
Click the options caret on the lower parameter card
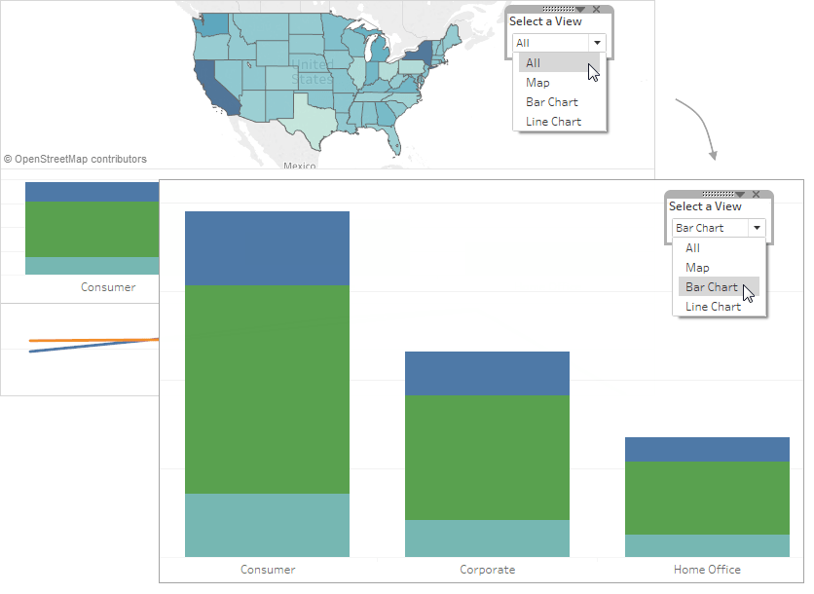(740, 194)
